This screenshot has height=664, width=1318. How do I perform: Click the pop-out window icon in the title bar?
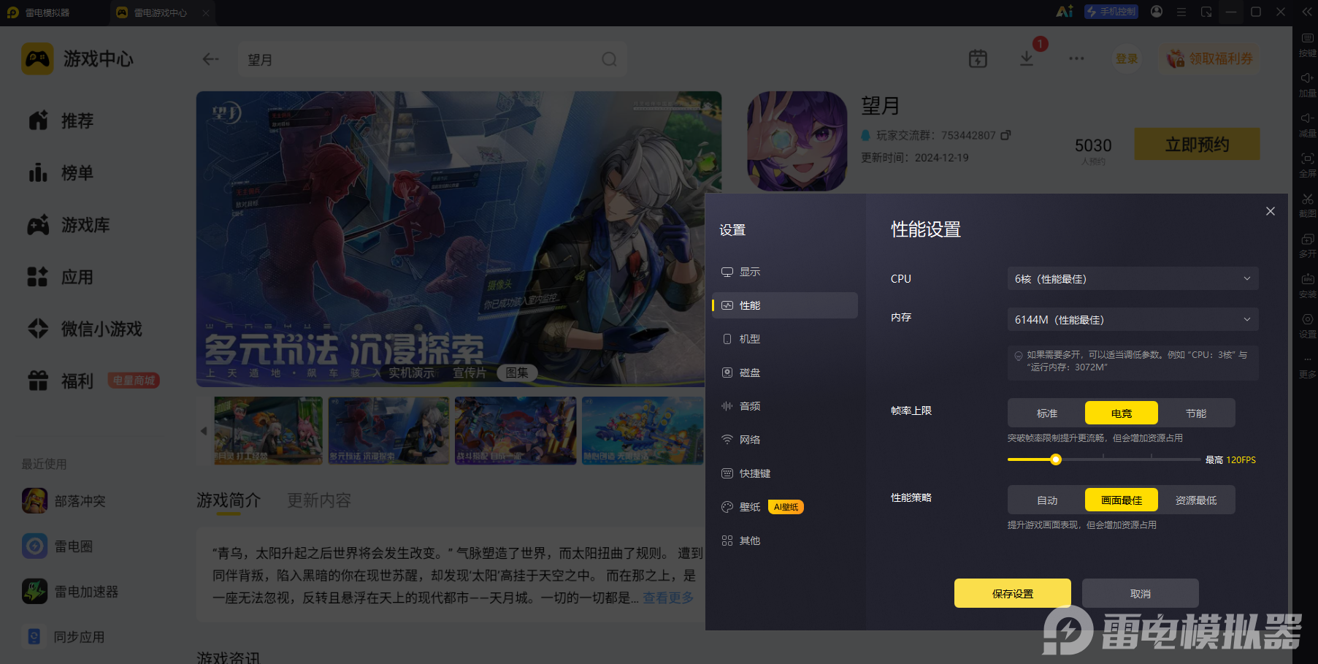pyautogui.click(x=1206, y=12)
